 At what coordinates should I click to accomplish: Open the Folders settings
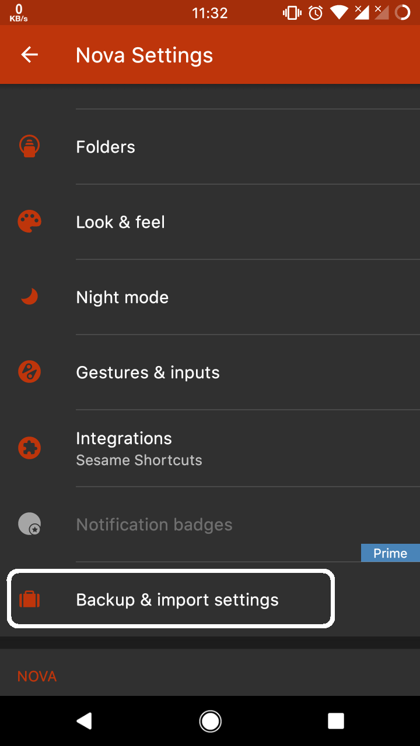106,147
